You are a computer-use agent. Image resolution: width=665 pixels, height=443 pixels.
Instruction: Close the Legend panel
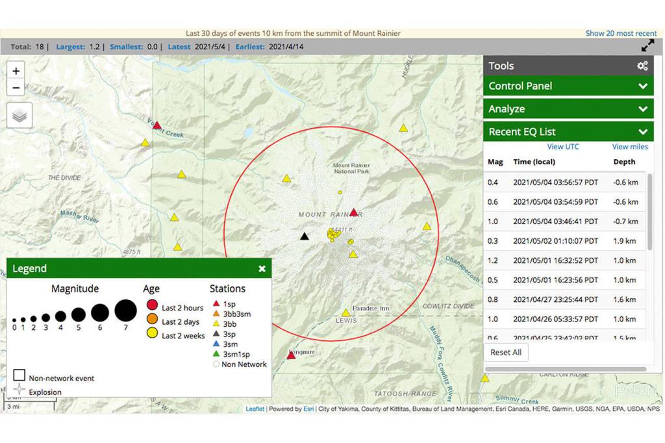coord(262,268)
